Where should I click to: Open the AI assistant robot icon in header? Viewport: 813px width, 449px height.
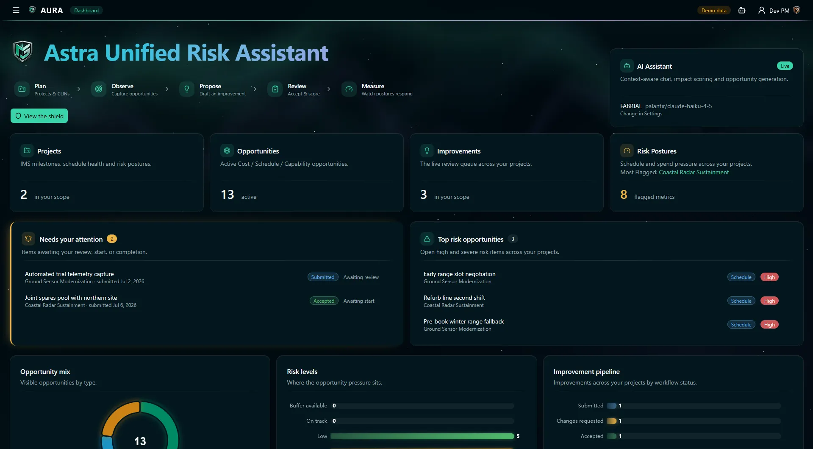(742, 10)
